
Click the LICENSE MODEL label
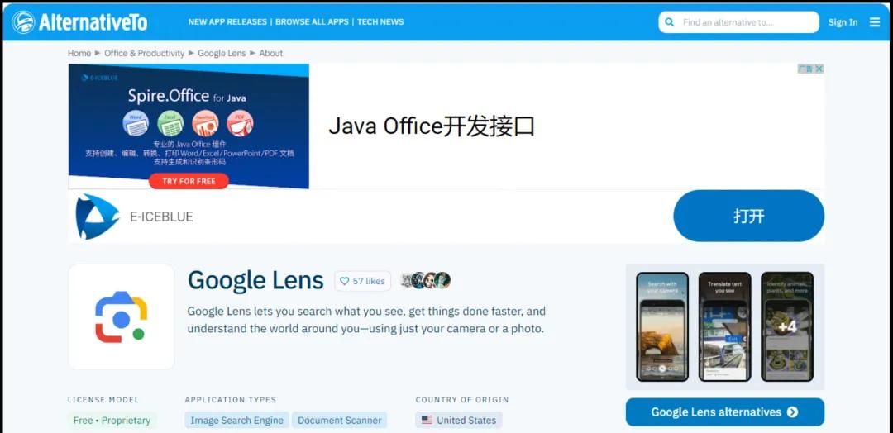pos(103,399)
